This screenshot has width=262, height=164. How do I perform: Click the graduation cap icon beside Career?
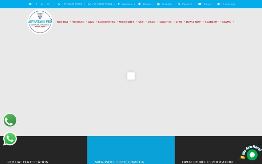(200, 4)
